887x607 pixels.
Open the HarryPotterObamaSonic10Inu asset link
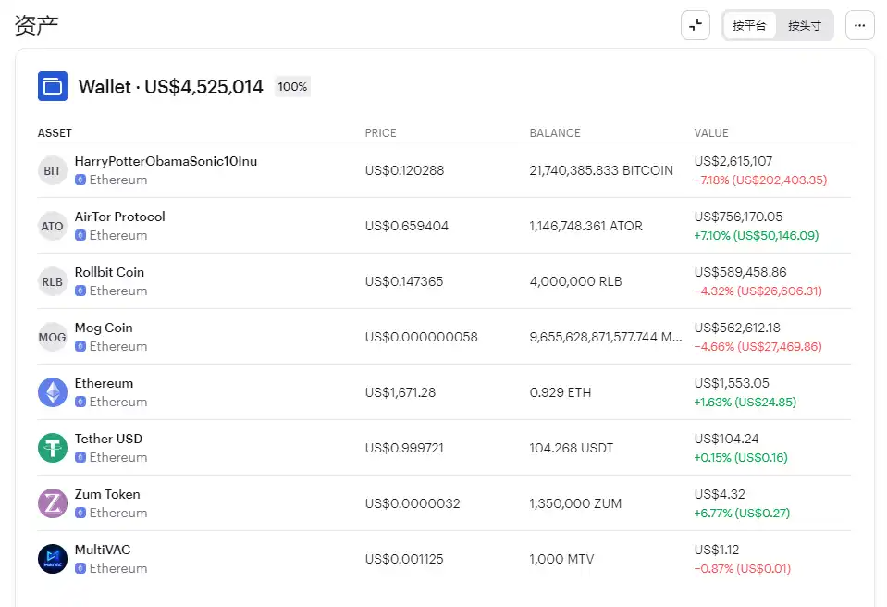tap(166, 161)
